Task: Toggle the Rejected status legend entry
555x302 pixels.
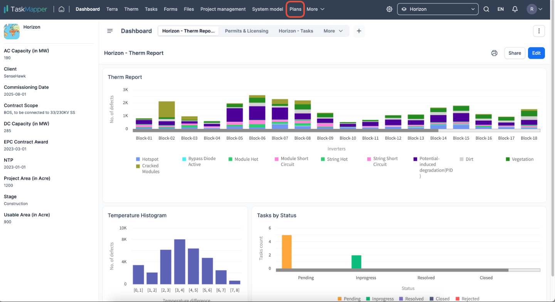Action: tap(468, 299)
